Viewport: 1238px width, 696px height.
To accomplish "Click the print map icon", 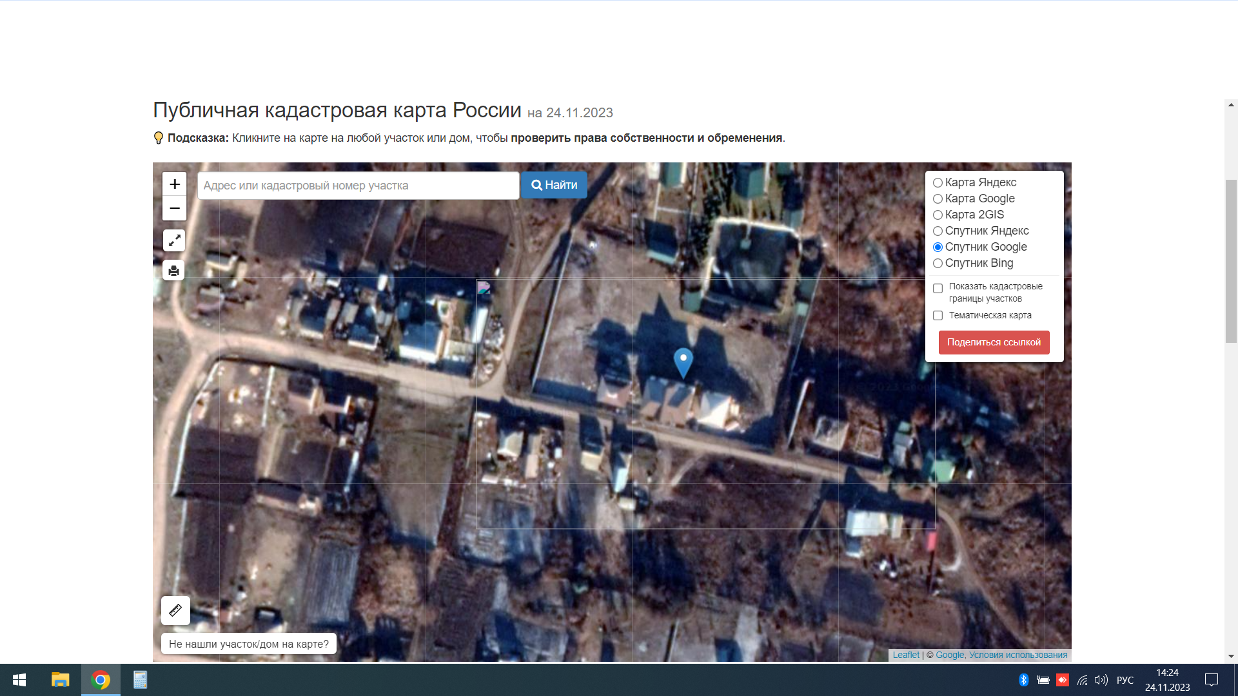I will 173,271.
